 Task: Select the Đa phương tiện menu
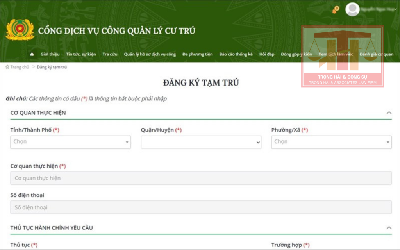197,54
